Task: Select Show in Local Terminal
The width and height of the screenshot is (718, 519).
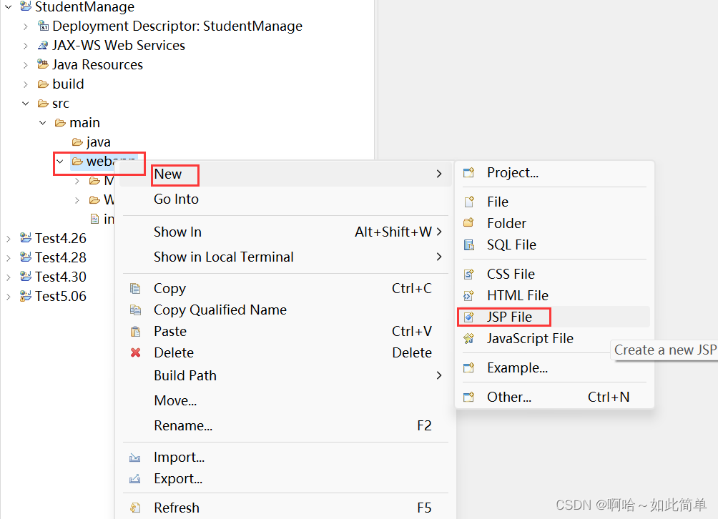Action: [224, 257]
